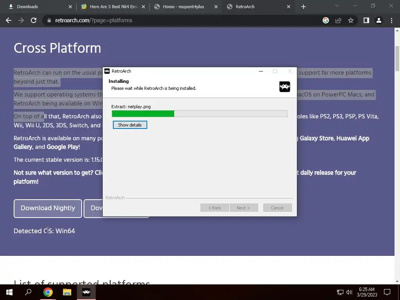Open the Google account icon in address bar

(x=326, y=20)
